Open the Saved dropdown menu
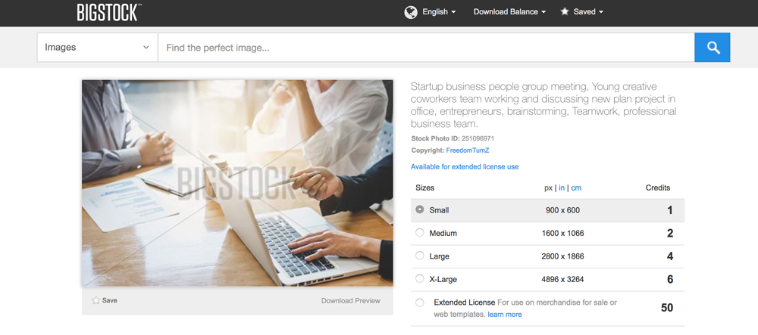Image resolution: width=758 pixels, height=335 pixels. (588, 12)
